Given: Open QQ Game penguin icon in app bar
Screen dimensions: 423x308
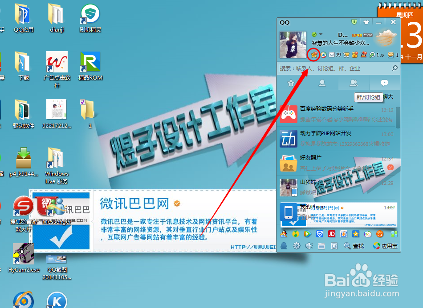Looking at the screenshot, I should pos(284,234).
